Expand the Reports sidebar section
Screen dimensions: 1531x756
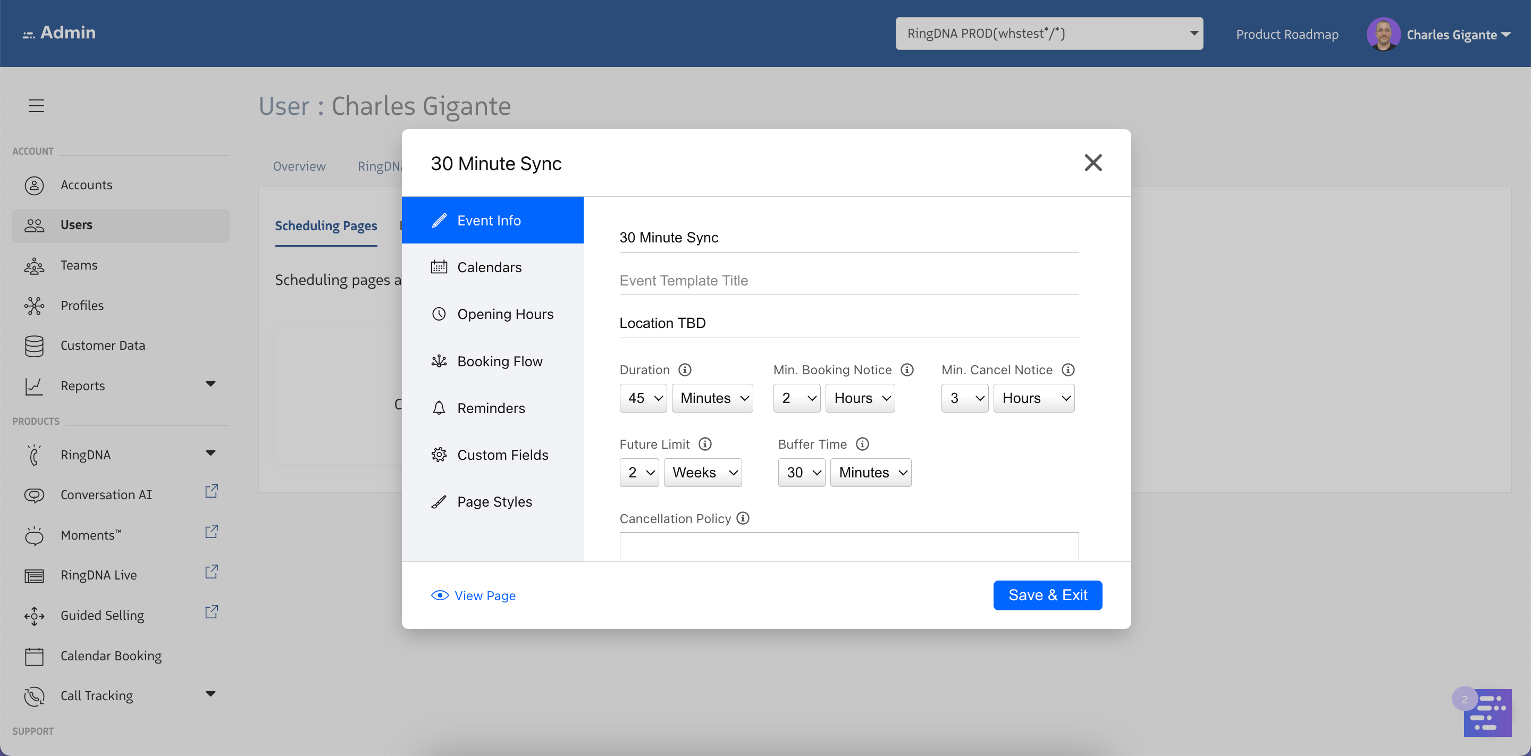tap(211, 384)
